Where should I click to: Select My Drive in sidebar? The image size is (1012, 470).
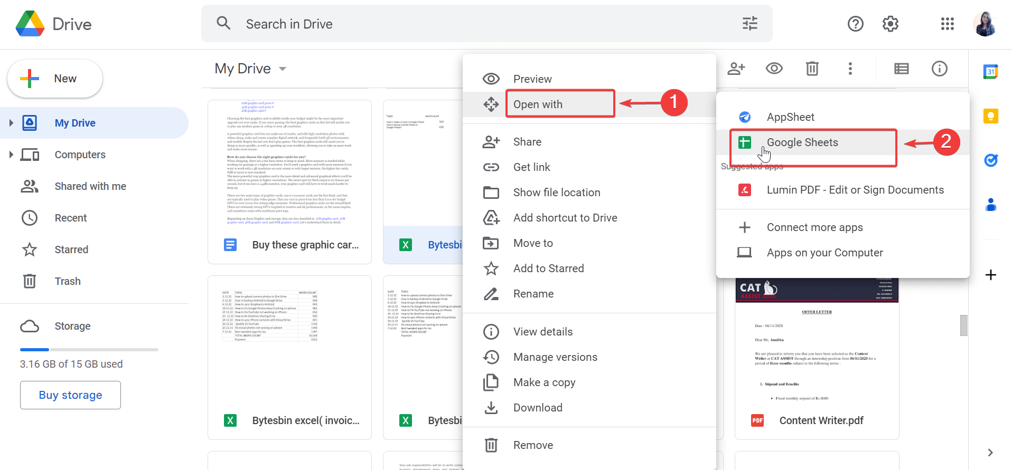(94, 123)
